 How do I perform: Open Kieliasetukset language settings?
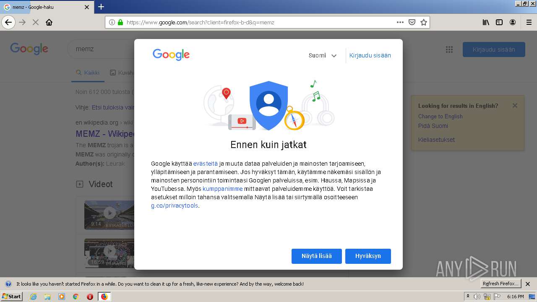436,140
